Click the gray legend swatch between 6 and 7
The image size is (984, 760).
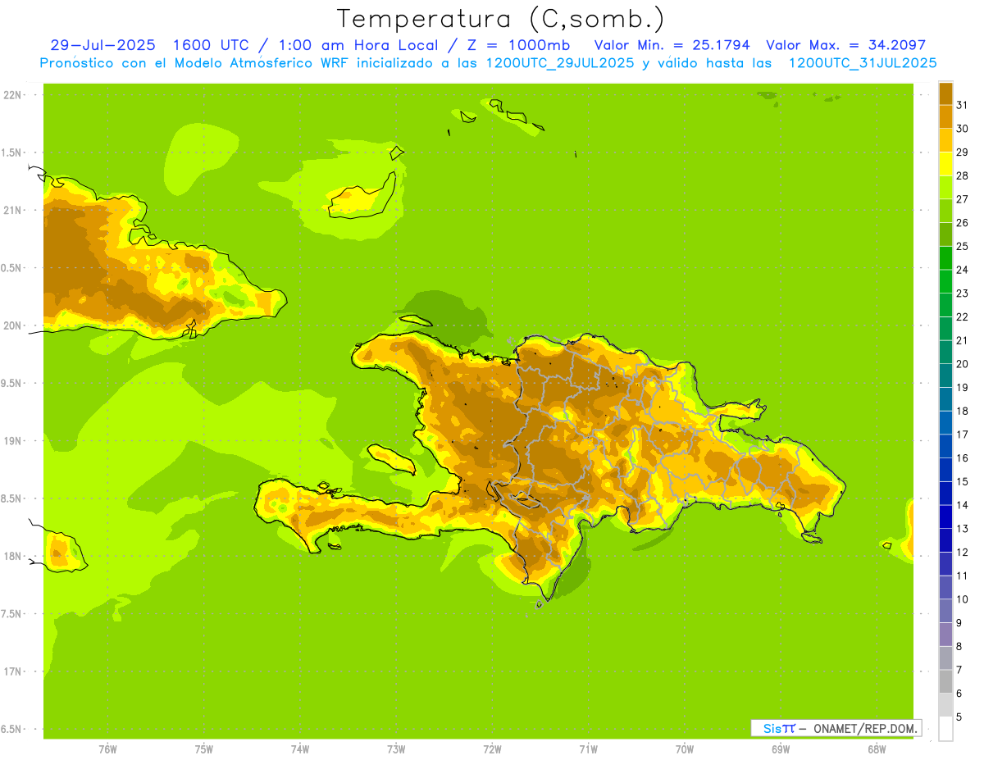(945, 681)
